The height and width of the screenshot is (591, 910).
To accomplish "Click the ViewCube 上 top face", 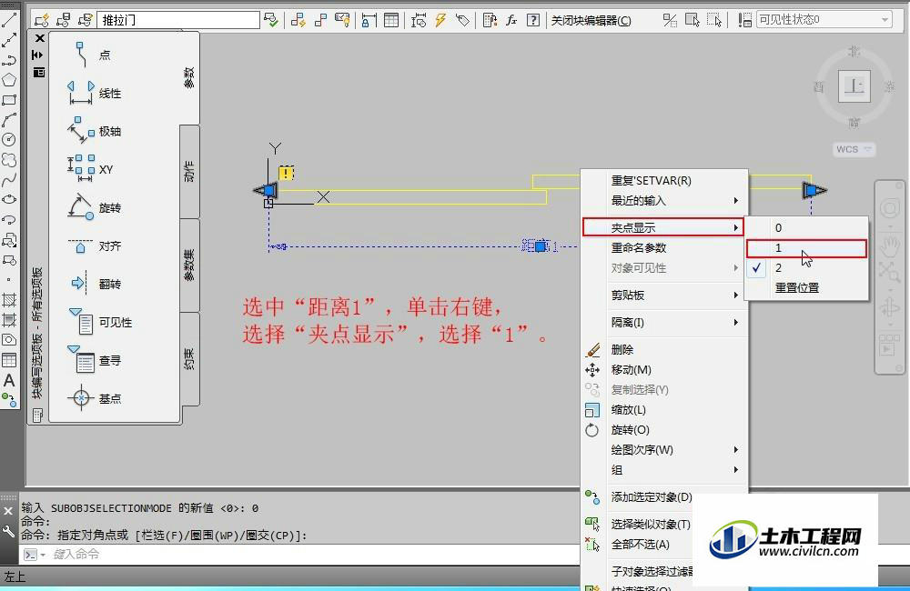I will [854, 86].
